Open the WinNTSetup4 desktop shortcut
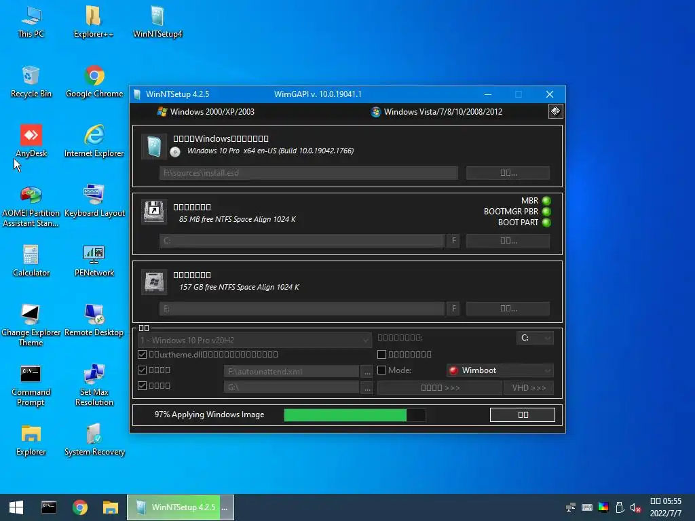This screenshot has height=521, width=695. click(157, 22)
